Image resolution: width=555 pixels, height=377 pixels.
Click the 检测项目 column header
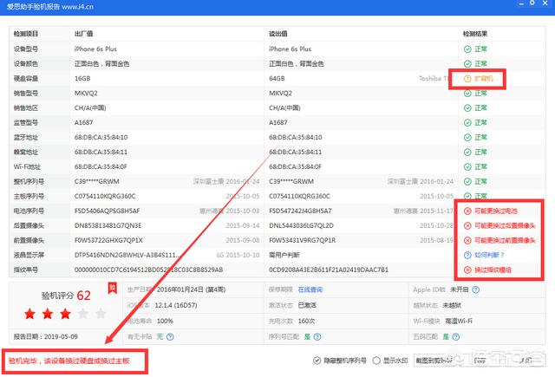26,34
